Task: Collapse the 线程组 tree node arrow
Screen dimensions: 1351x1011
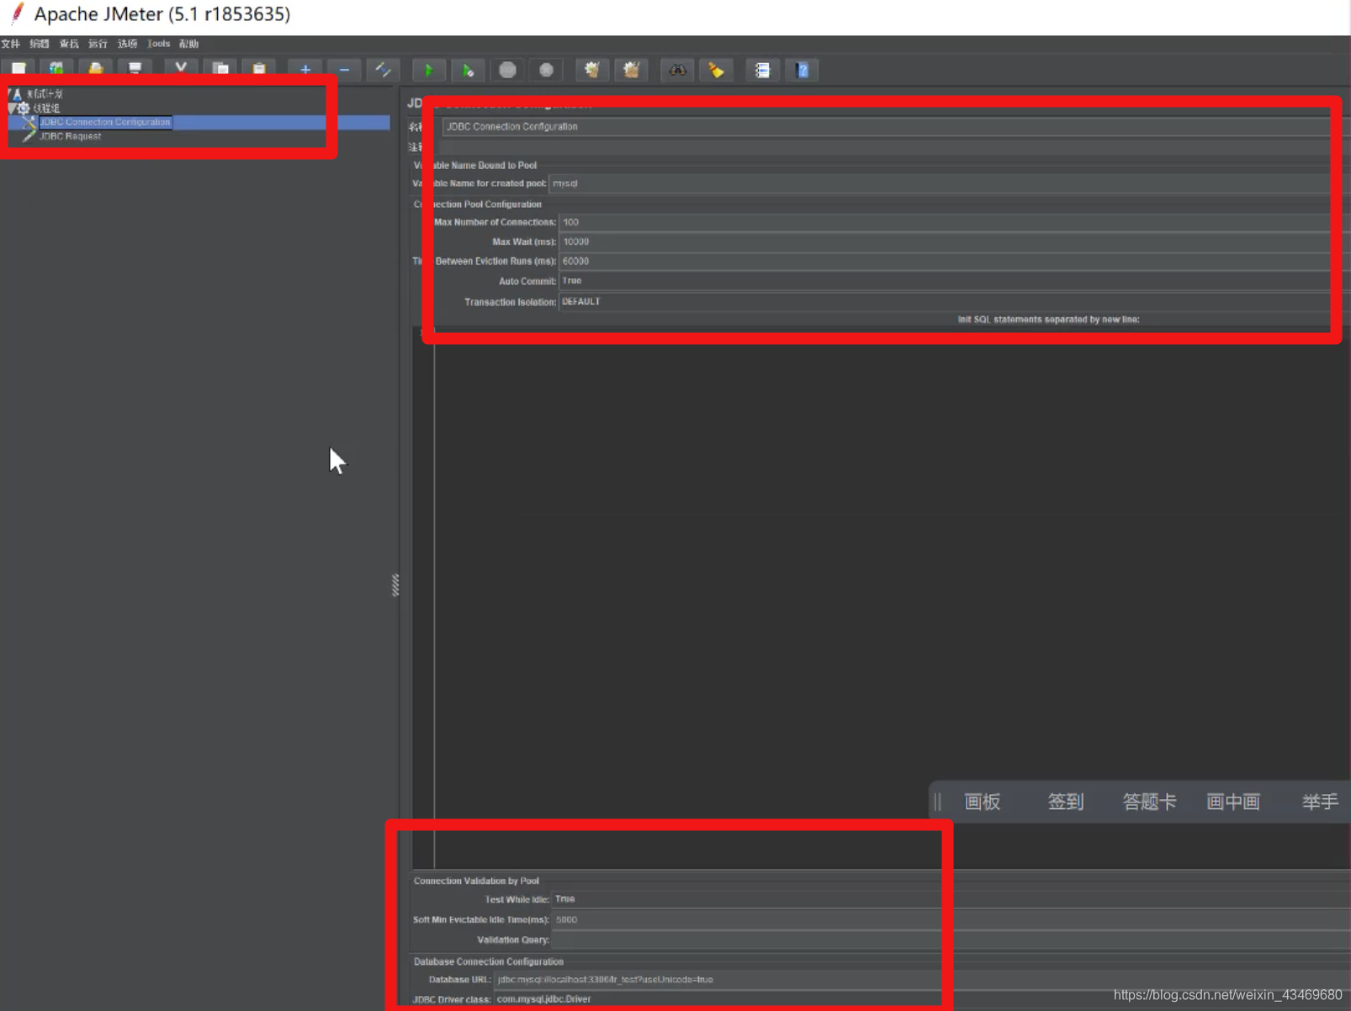Action: tap(12, 109)
